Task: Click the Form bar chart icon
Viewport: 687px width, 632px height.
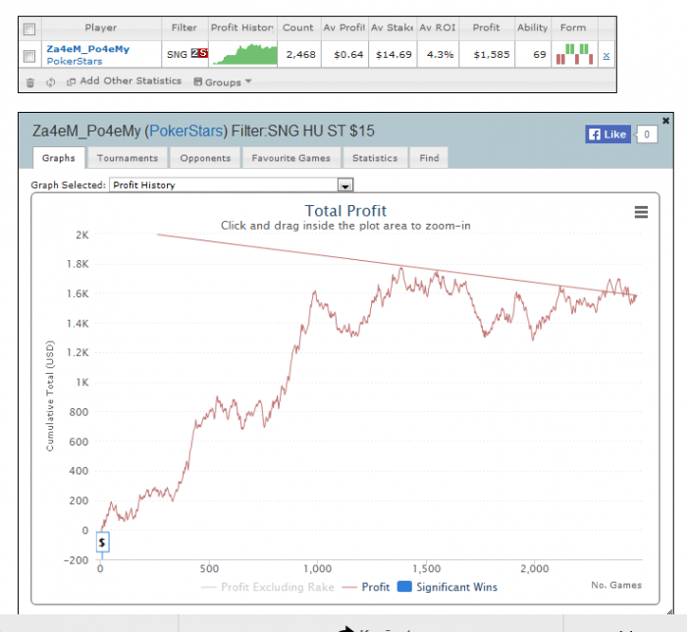Action: 574,54
